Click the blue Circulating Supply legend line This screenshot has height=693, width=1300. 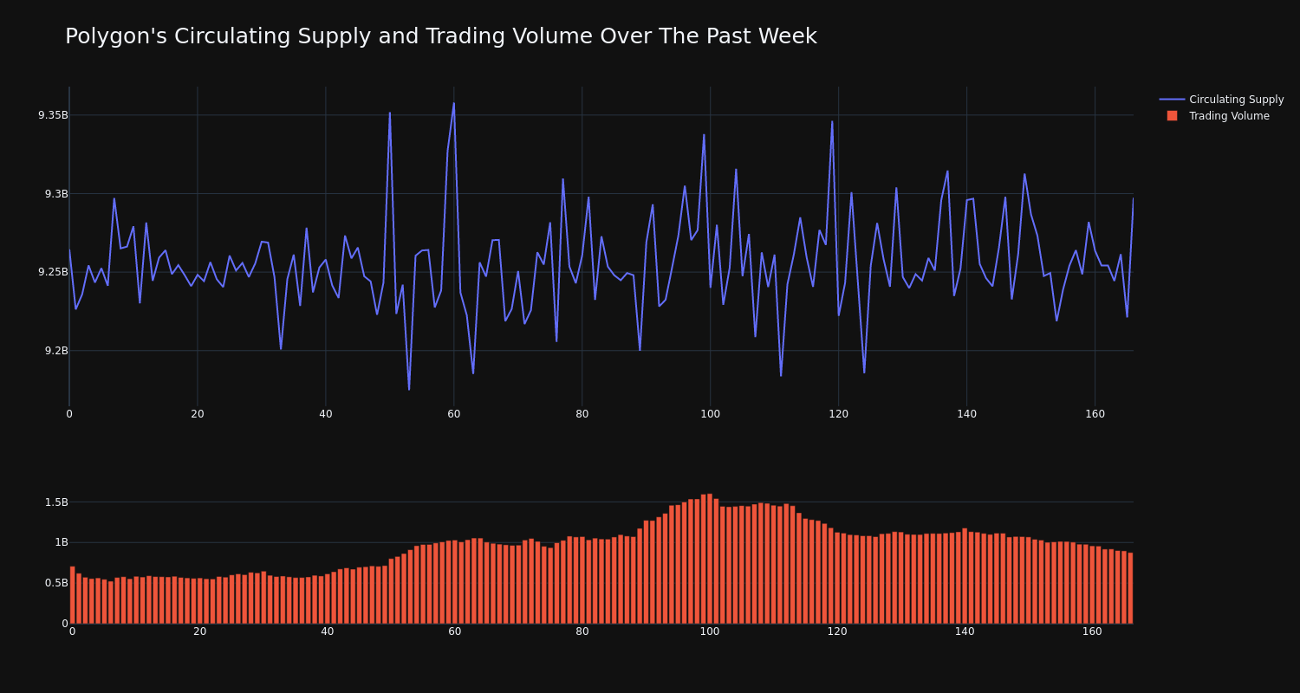coord(1172,100)
